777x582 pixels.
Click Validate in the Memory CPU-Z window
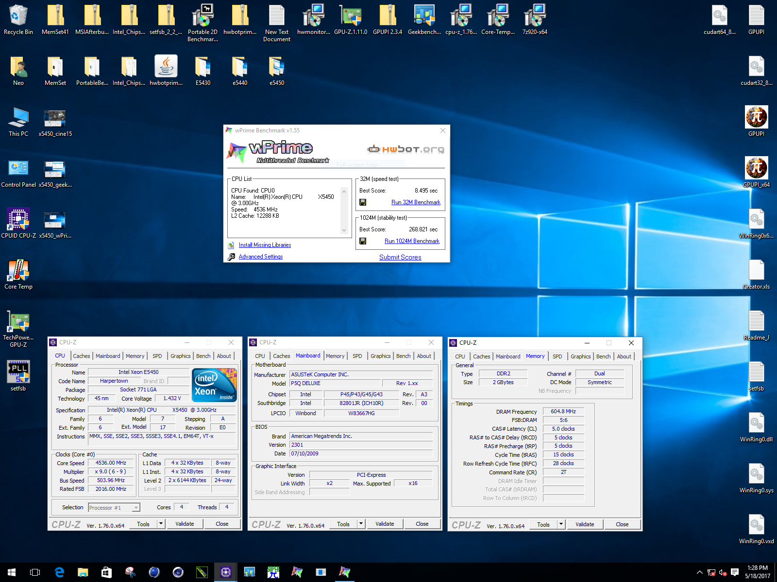pos(585,524)
